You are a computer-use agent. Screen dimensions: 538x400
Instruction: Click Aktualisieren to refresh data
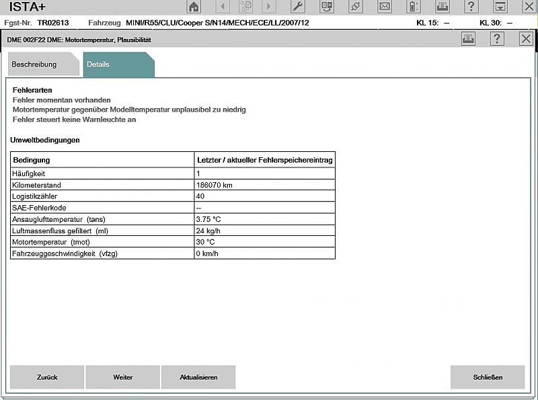(x=198, y=377)
